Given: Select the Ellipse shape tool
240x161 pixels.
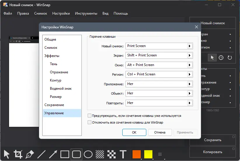Looking at the screenshot, I should tap(88, 154).
